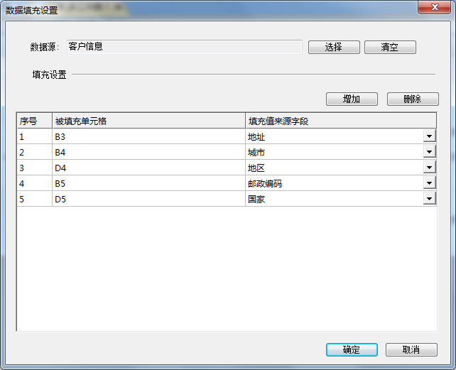The image size is (456, 370).
Task: Click the 填充值来源字段 column header
Action: coord(340,121)
